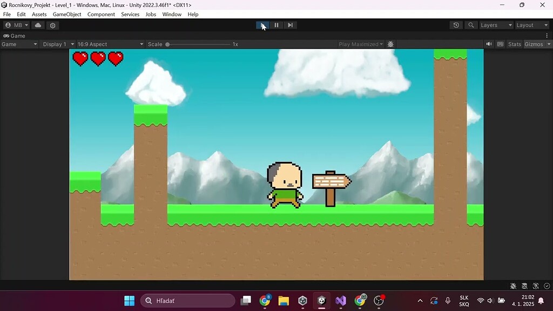Enable VSync with the keyboard-style icon near Stats
The image size is (553, 311).
point(500,44)
